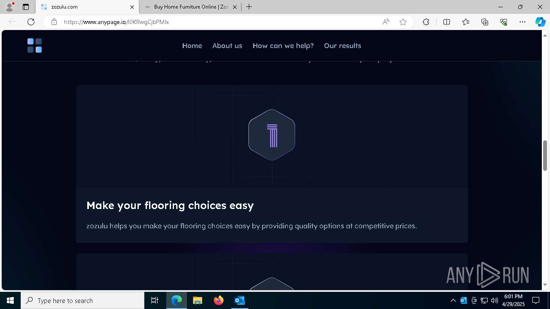The image size is (550, 309).
Task: Open the notification center icon
Action: coord(536,300)
